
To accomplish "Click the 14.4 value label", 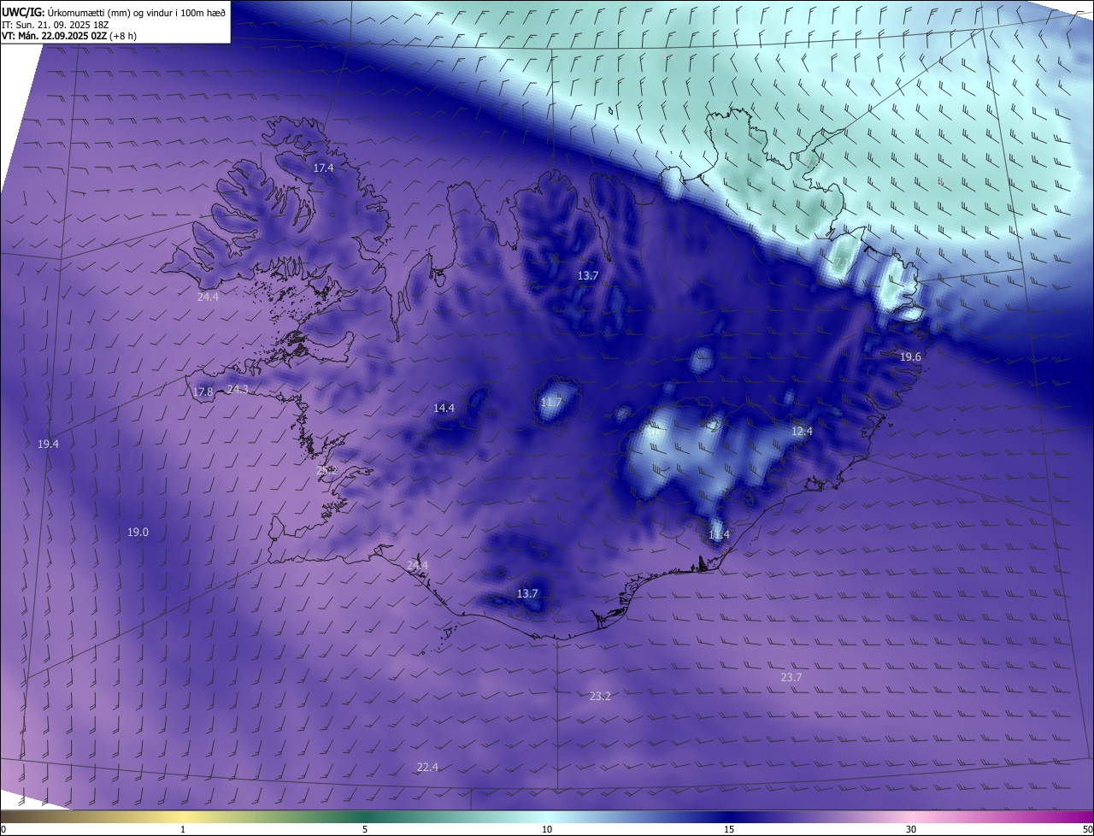I will (444, 408).
